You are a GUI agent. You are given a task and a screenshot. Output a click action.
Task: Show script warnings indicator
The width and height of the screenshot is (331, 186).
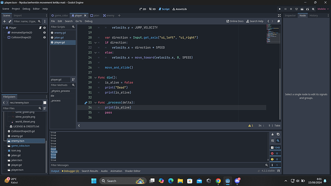click(x=251, y=126)
